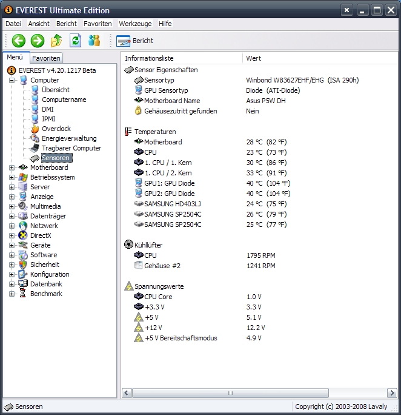Expand the Benchmark tree node

[x=12, y=294]
